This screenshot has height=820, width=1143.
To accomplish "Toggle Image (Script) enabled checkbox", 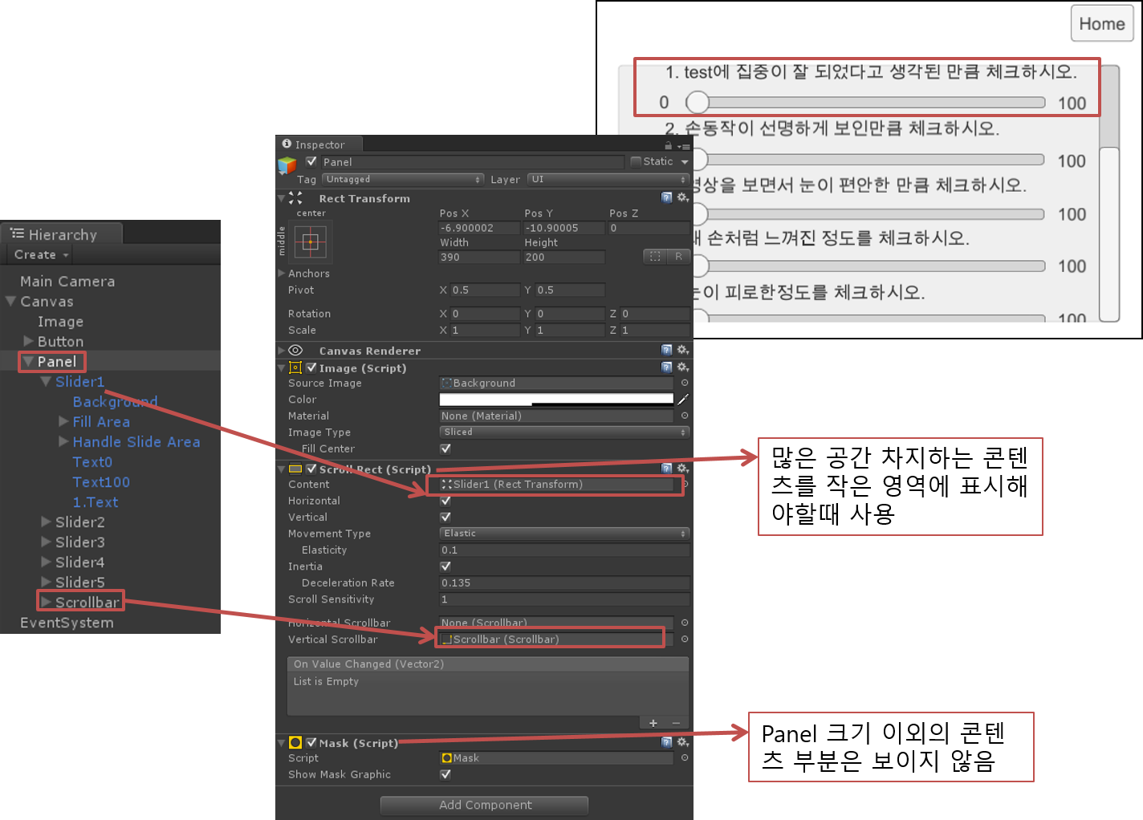I will pos(311,367).
